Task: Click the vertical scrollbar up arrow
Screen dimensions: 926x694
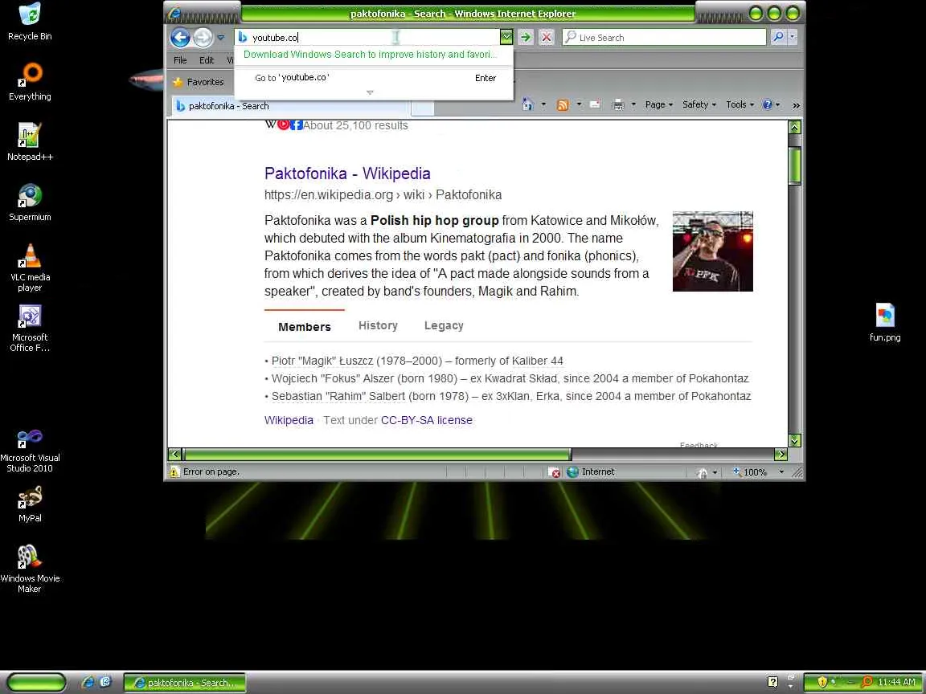Action: [x=795, y=128]
